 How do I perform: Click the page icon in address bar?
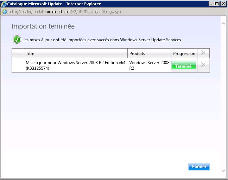point(4,12)
